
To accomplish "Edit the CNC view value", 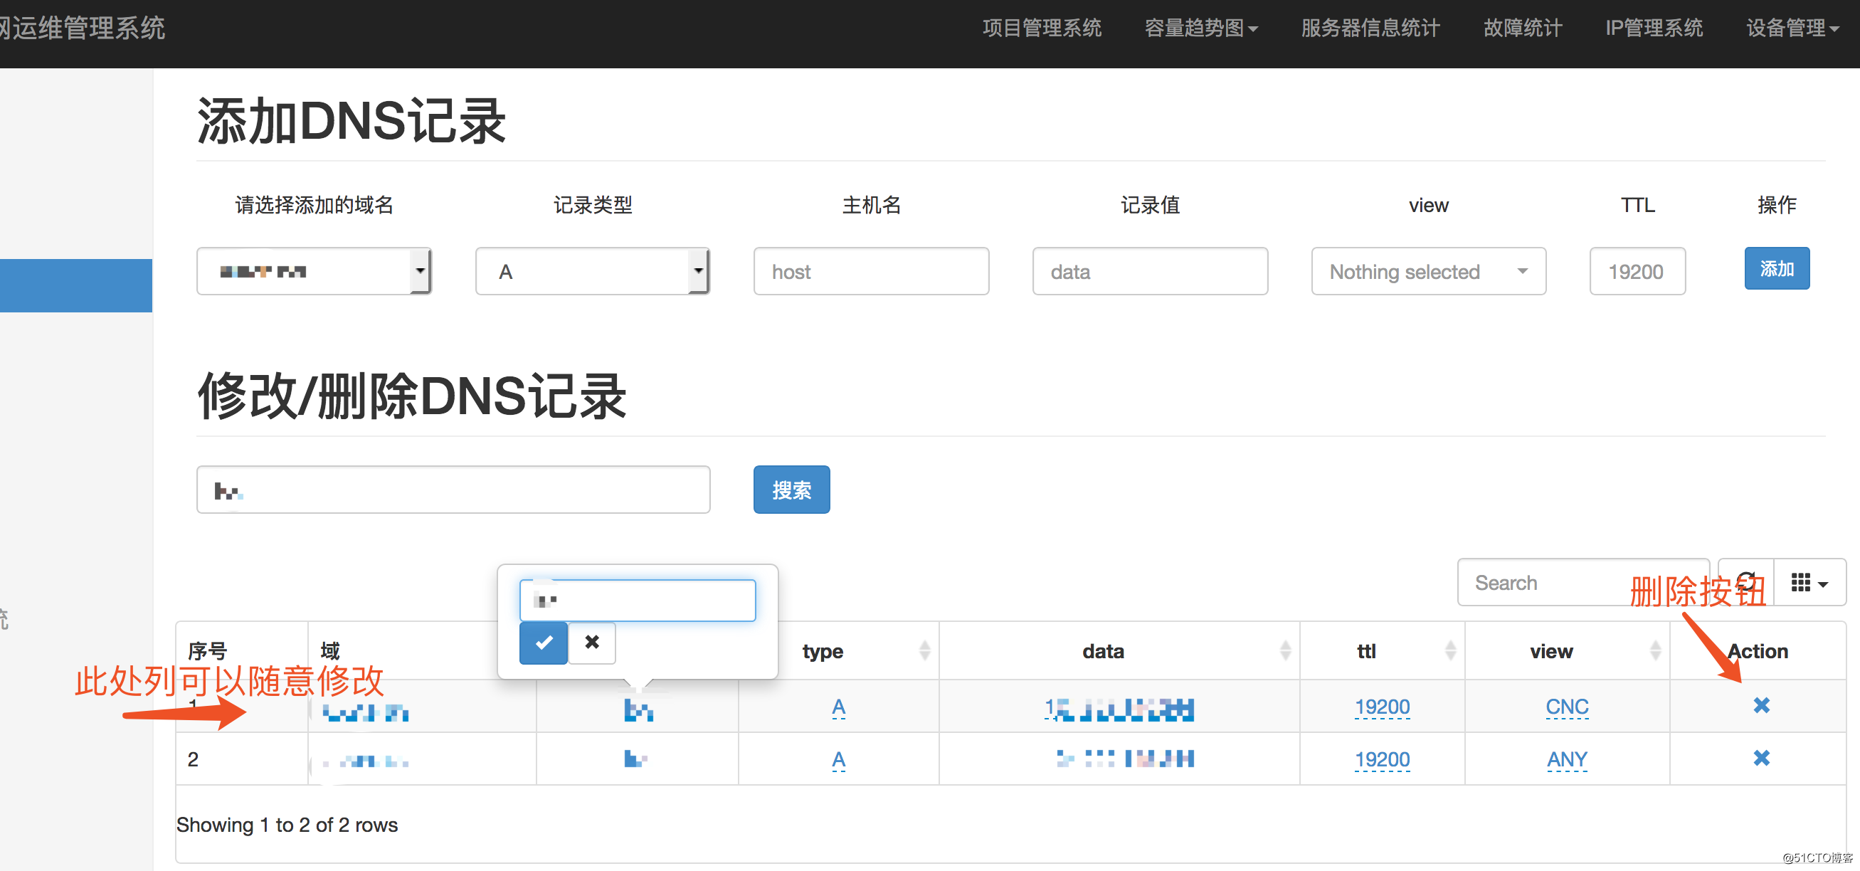I will click(1566, 707).
